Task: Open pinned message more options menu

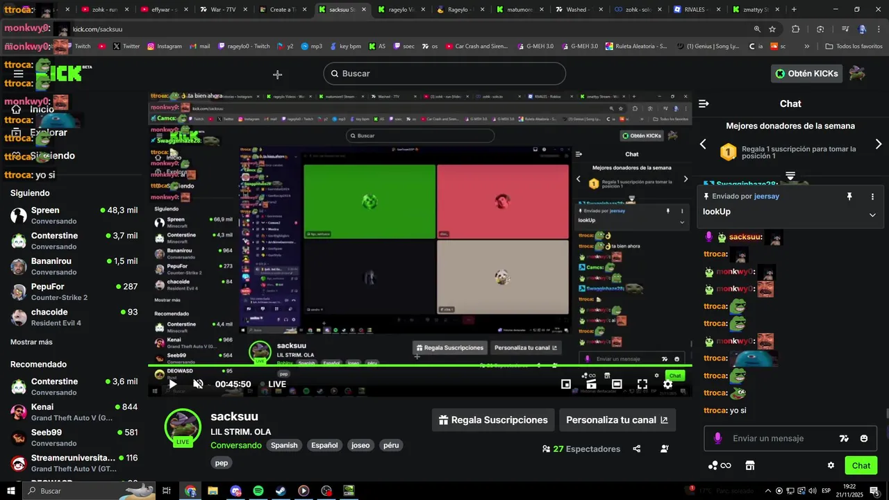Action: (872, 197)
